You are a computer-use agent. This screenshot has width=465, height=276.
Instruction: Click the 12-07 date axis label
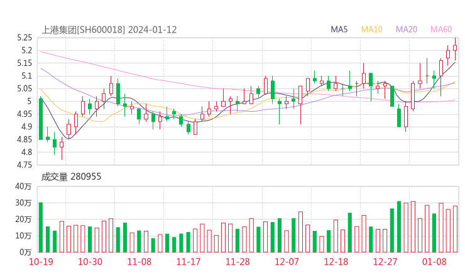pos(287,262)
